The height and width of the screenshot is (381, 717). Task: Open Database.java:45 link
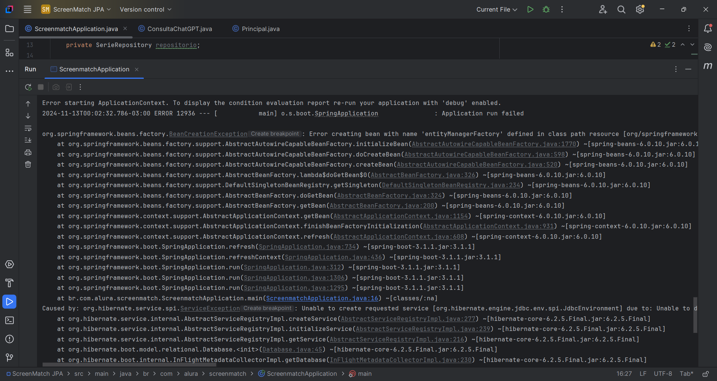292,350
